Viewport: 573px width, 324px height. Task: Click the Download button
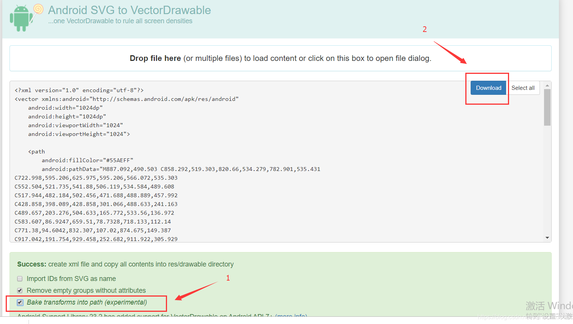(489, 88)
